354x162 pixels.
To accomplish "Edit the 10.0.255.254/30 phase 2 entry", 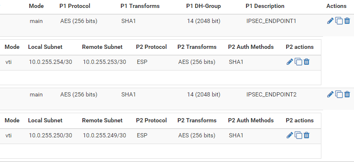I will click(x=290, y=62).
